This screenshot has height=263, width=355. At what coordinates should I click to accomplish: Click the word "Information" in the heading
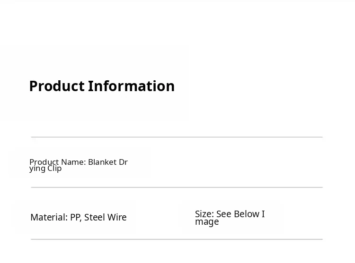(x=131, y=86)
